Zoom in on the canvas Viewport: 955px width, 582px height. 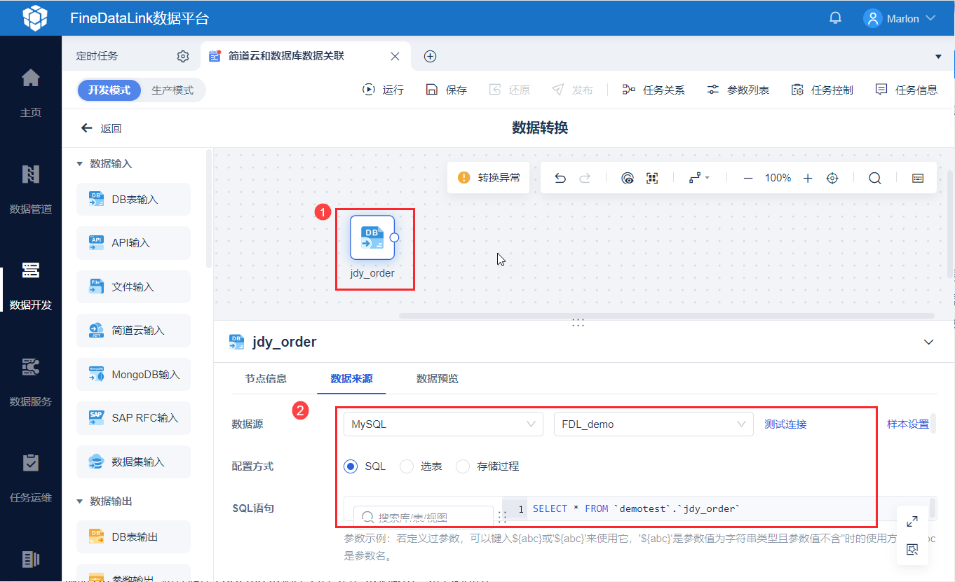808,178
